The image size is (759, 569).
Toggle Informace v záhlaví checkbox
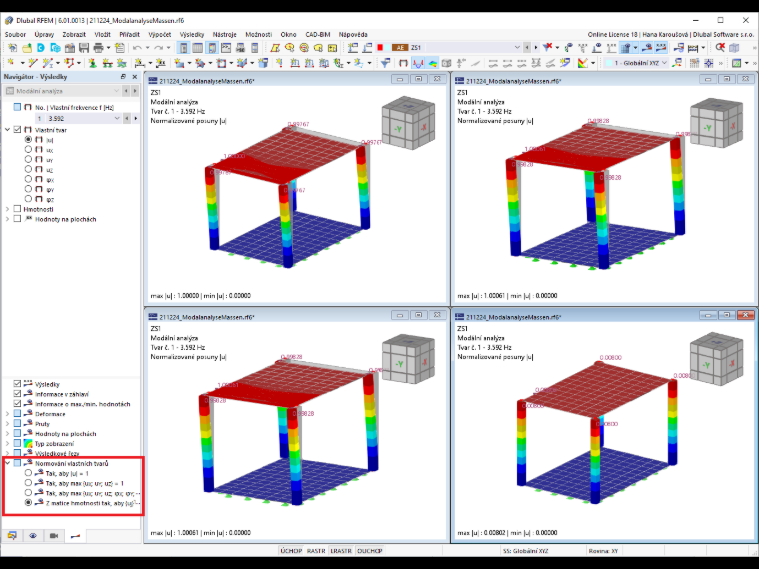click(17, 394)
